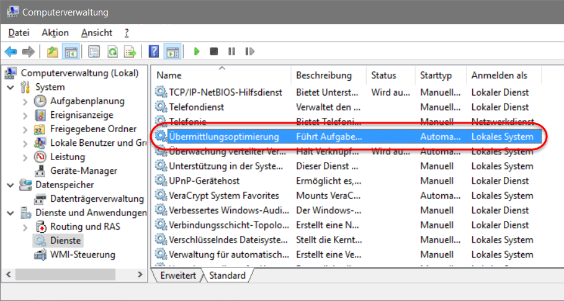
Task: Sort by Beschreibung column header
Action: click(x=328, y=75)
